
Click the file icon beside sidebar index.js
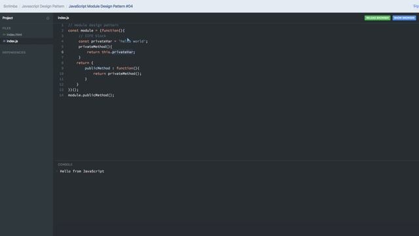pos(4,41)
